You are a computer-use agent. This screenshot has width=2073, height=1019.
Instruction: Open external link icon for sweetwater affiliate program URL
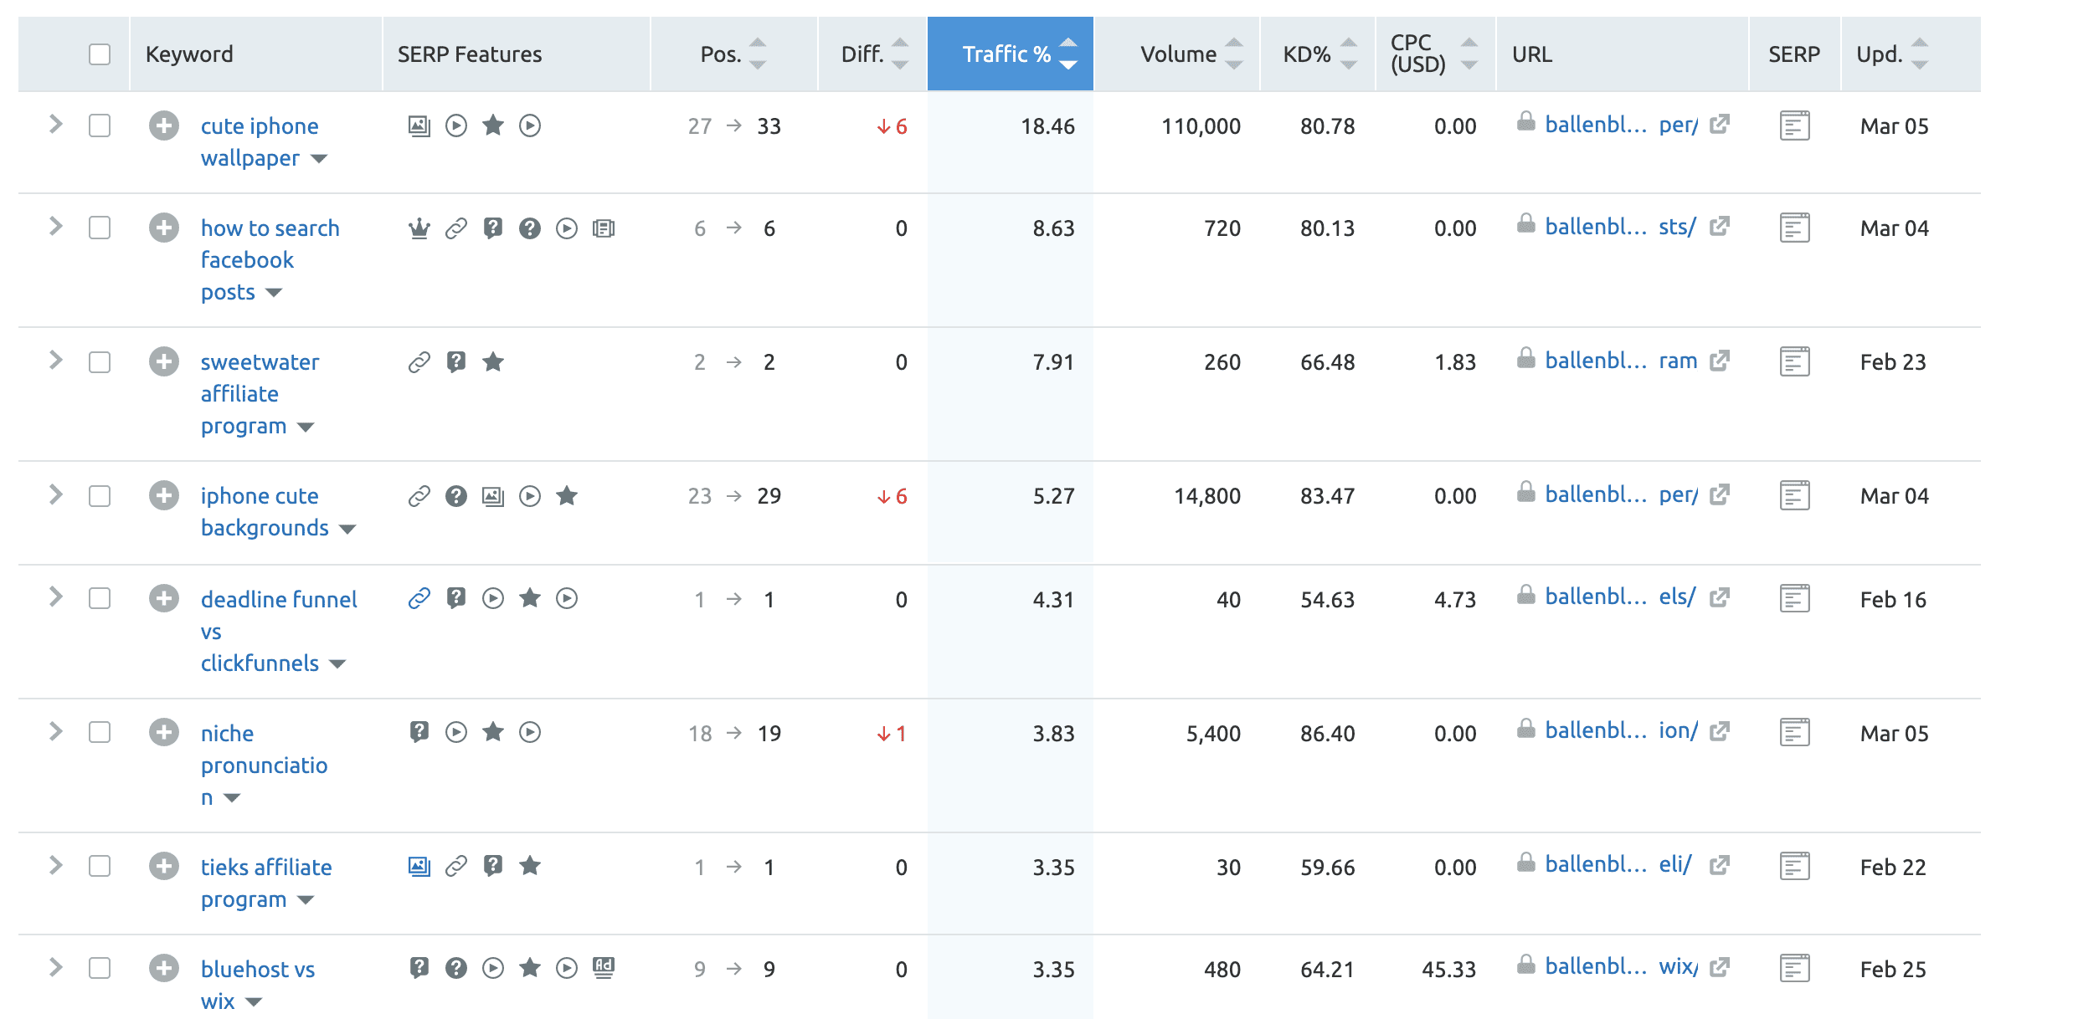click(1720, 360)
